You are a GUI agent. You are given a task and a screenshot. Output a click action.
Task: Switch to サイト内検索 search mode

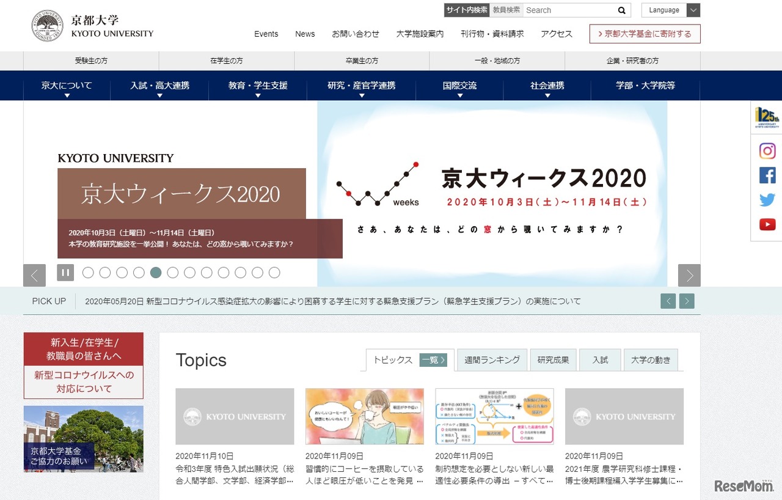(x=467, y=10)
